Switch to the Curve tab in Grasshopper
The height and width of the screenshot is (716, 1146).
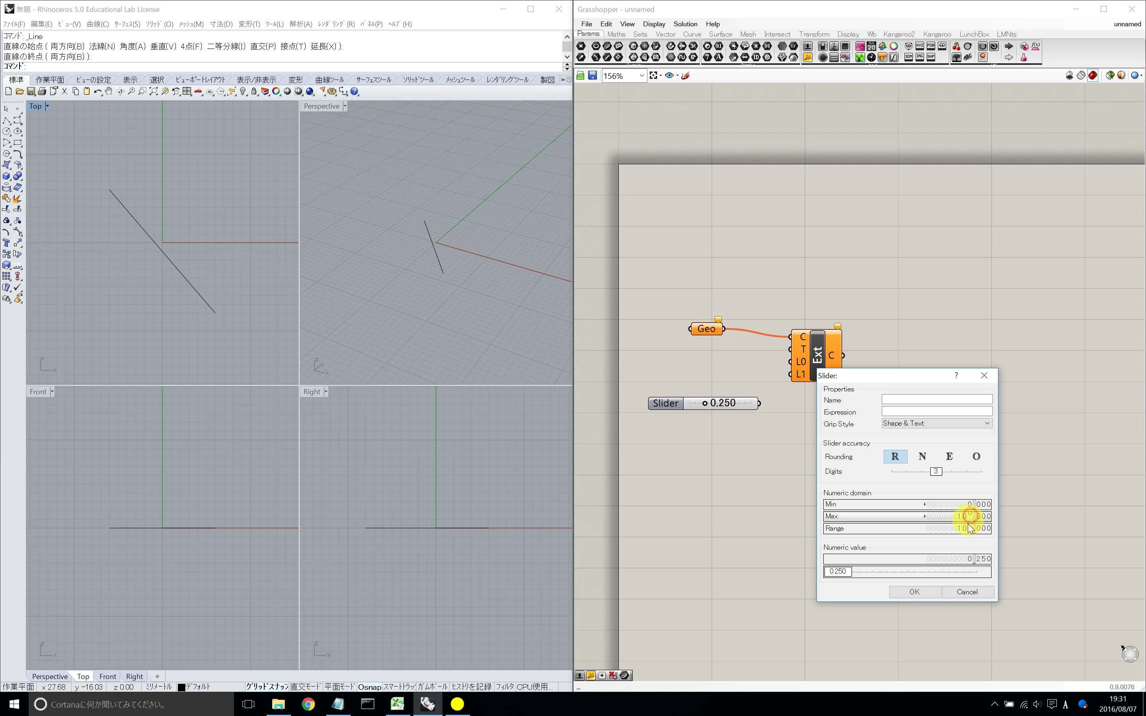[692, 34]
